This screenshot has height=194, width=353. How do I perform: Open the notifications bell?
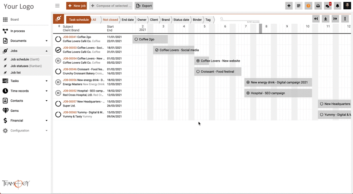coord(337,6)
